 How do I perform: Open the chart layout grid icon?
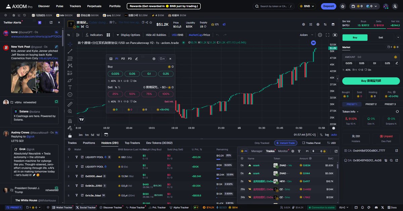coord(108,35)
